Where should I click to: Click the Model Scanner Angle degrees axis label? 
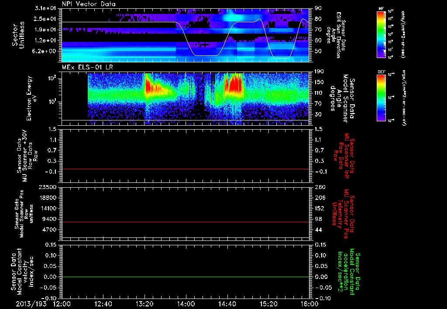click(x=342, y=99)
